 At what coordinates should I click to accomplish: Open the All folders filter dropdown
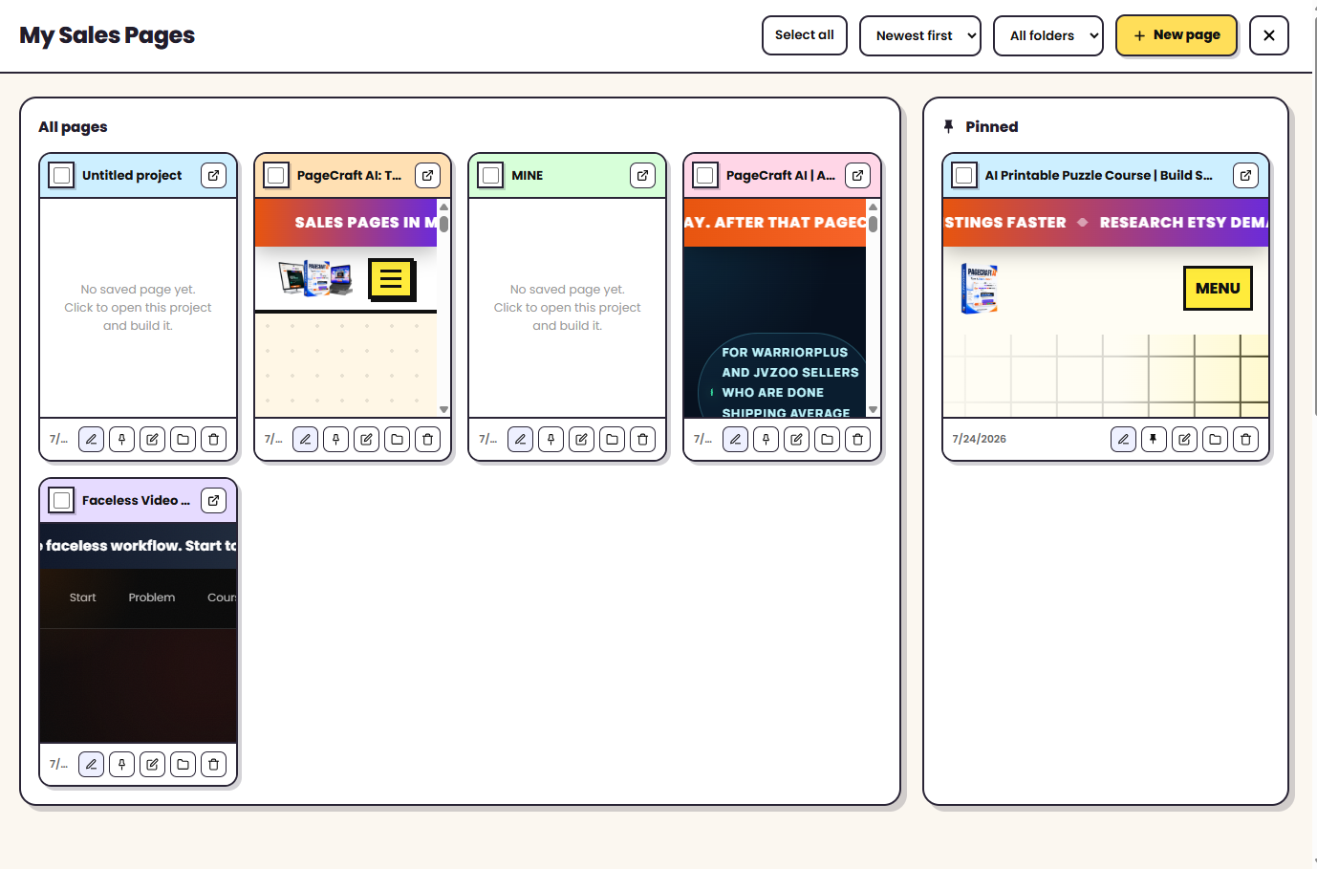1048,35
